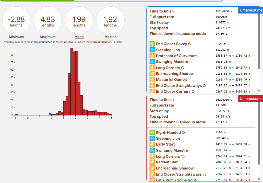263x183 pixels.
Task: Click the blue histogram bar at 0
Action: 50,114
